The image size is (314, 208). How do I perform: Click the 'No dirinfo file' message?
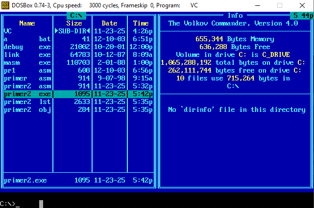(237, 110)
